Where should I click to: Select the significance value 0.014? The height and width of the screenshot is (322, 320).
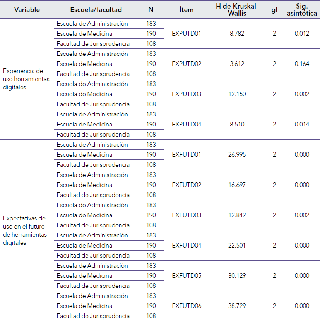click(302, 125)
